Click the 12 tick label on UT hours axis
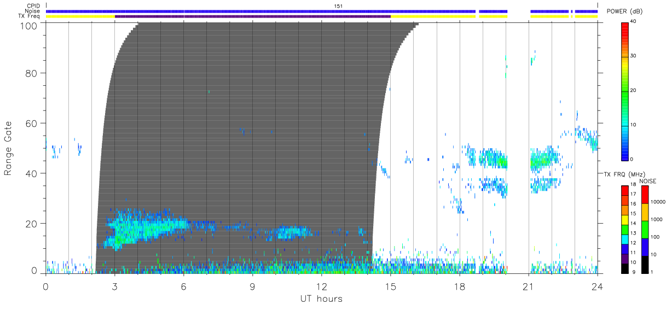672x310 pixels. click(321, 285)
